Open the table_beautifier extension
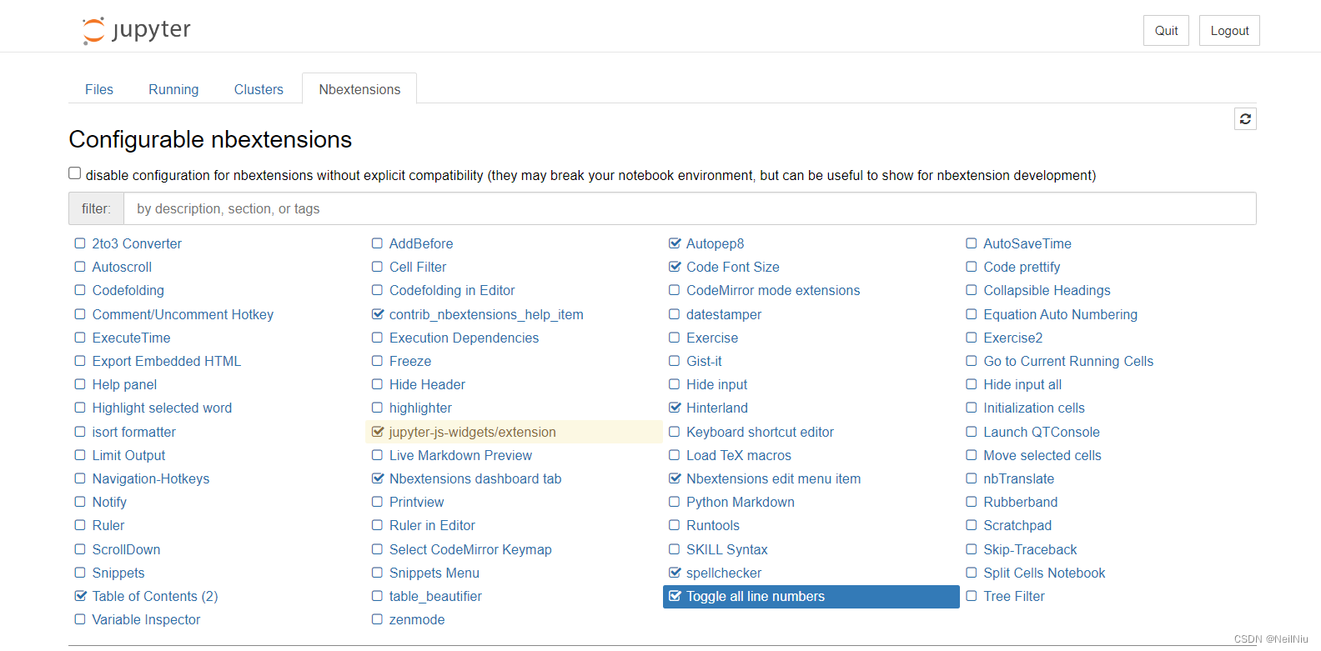Image resolution: width=1321 pixels, height=651 pixels. coord(435,596)
